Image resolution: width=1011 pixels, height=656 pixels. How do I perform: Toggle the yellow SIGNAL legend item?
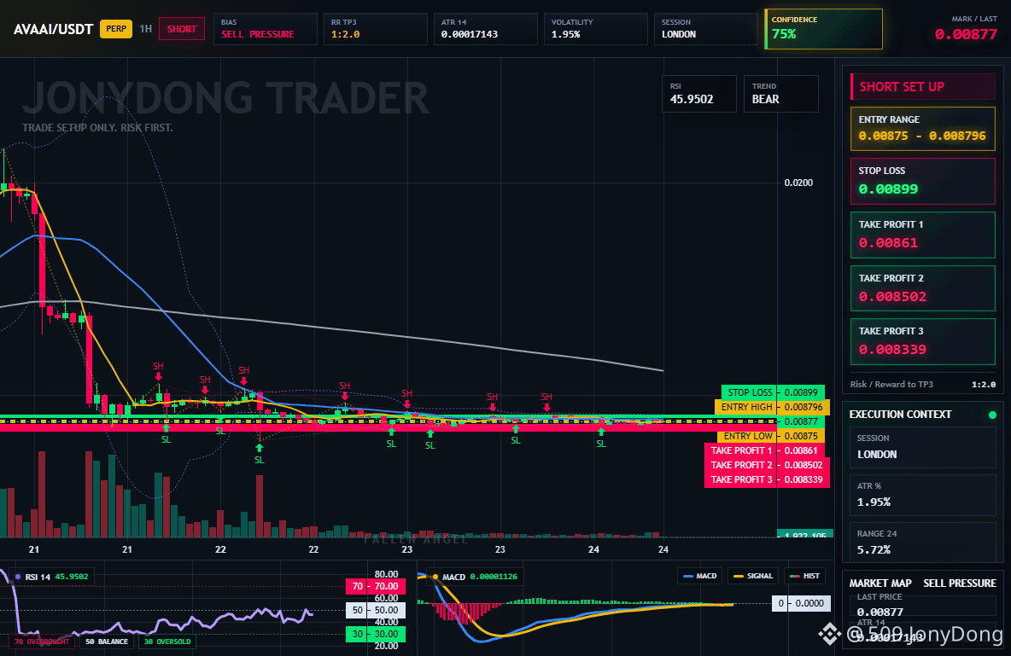753,576
